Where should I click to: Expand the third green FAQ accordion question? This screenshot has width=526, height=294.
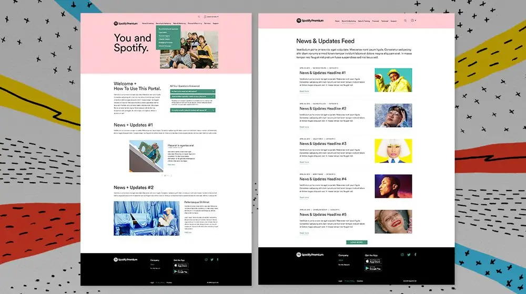click(193, 110)
